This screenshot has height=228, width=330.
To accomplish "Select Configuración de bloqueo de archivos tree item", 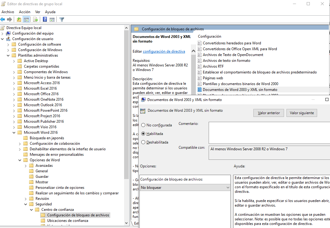I will tap(78, 215).
